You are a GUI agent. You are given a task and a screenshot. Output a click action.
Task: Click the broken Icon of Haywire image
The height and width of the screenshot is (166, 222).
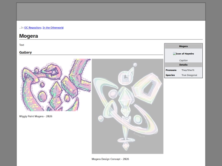point(183,54)
